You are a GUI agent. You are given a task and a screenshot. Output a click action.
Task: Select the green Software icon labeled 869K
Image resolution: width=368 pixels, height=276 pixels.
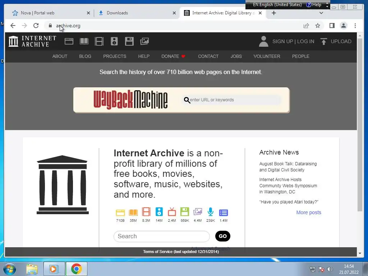pyautogui.click(x=185, y=212)
